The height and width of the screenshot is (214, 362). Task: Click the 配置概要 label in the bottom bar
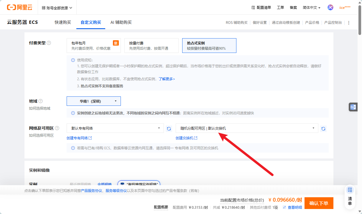pos(161,207)
